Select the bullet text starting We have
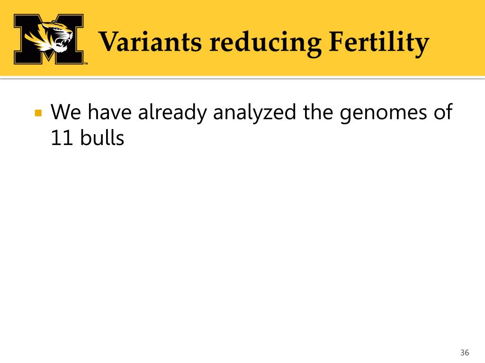 (251, 125)
